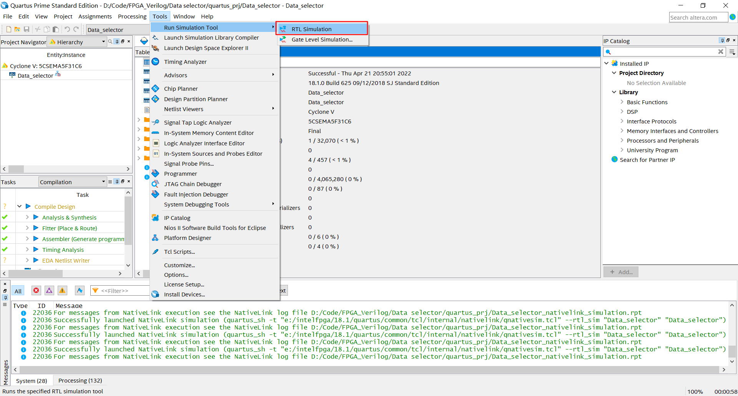Open the Assignments menu

[95, 16]
